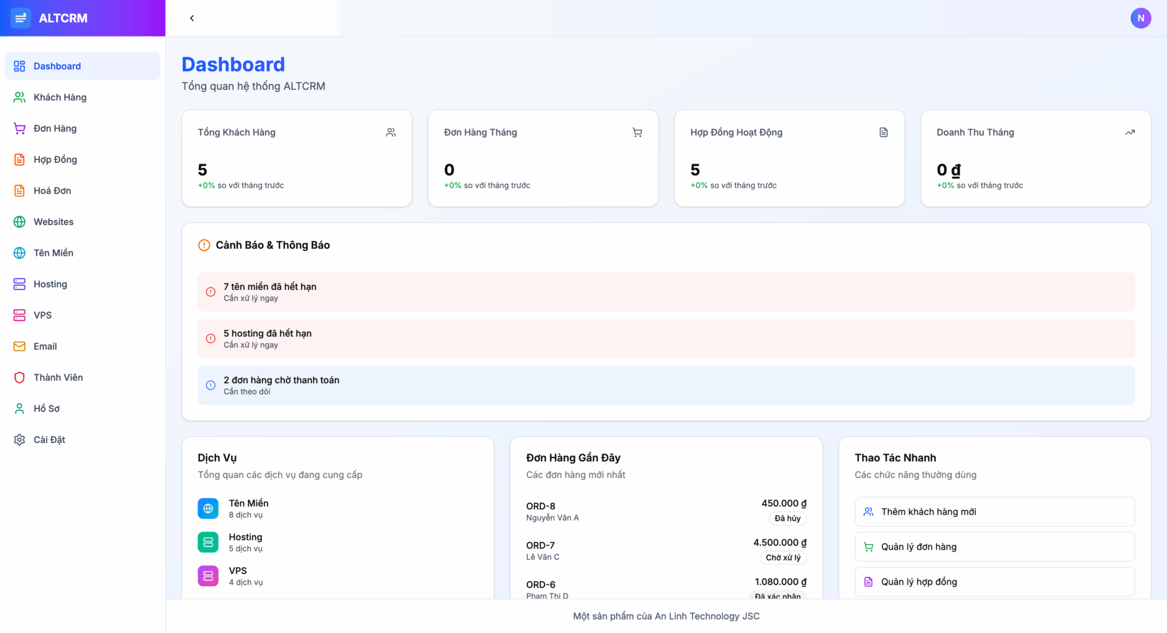Select Dashboard in the sidebar menu

57,66
